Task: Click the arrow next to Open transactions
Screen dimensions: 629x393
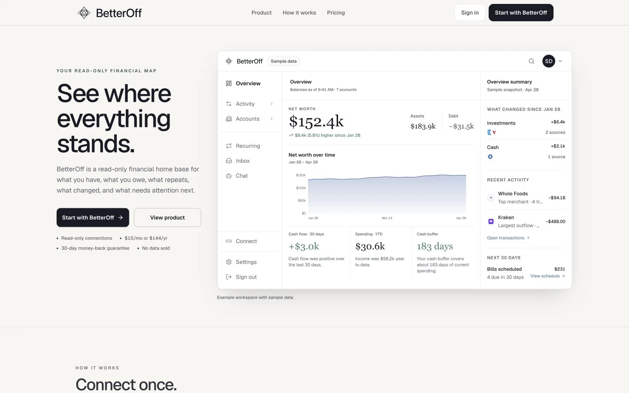Action: [x=528, y=238]
